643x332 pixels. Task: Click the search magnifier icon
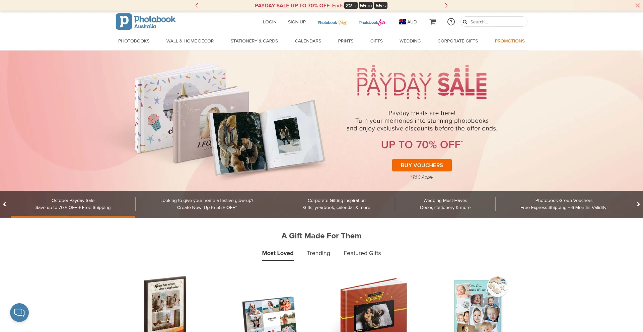point(465,22)
